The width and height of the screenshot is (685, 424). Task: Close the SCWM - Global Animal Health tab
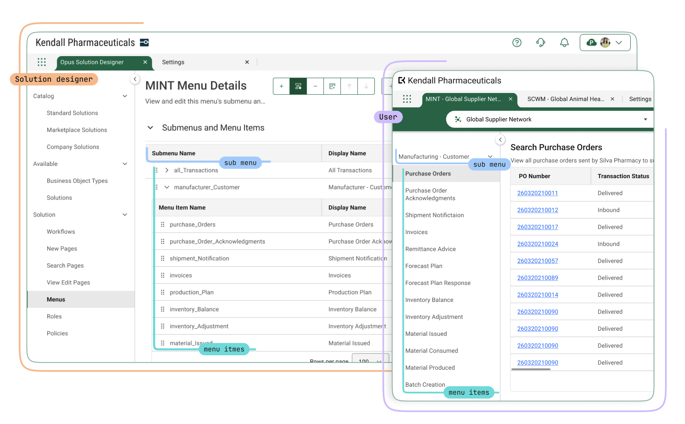pyautogui.click(x=612, y=99)
